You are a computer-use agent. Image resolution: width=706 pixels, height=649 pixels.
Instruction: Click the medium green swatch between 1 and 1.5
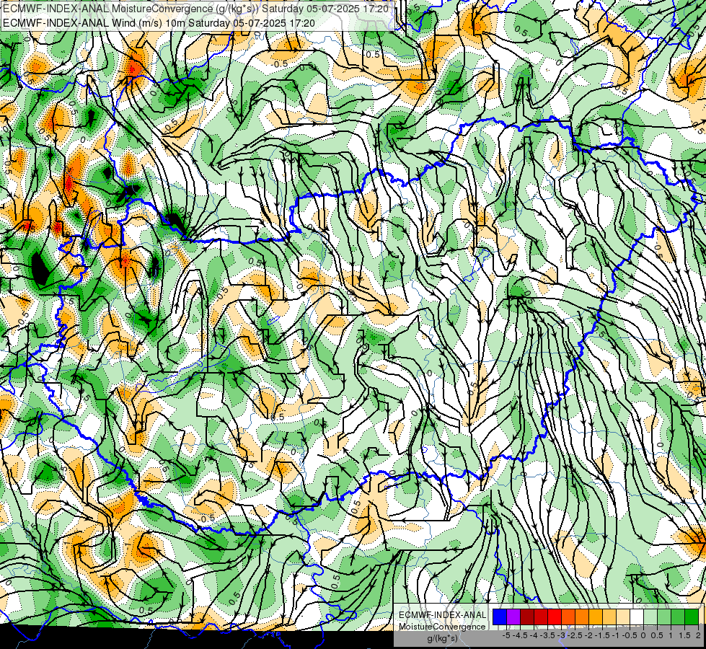pyautogui.click(x=678, y=617)
